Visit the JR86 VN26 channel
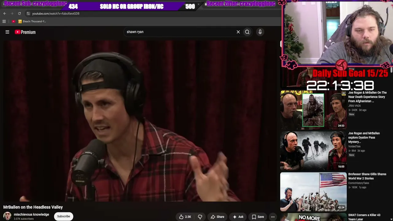This screenshot has height=221, width=393. (354, 106)
